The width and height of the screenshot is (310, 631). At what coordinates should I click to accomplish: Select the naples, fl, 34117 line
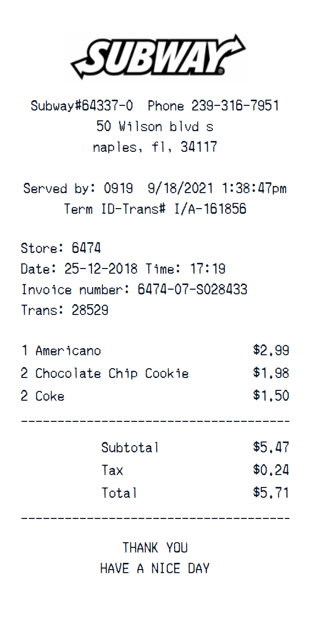[155, 147]
